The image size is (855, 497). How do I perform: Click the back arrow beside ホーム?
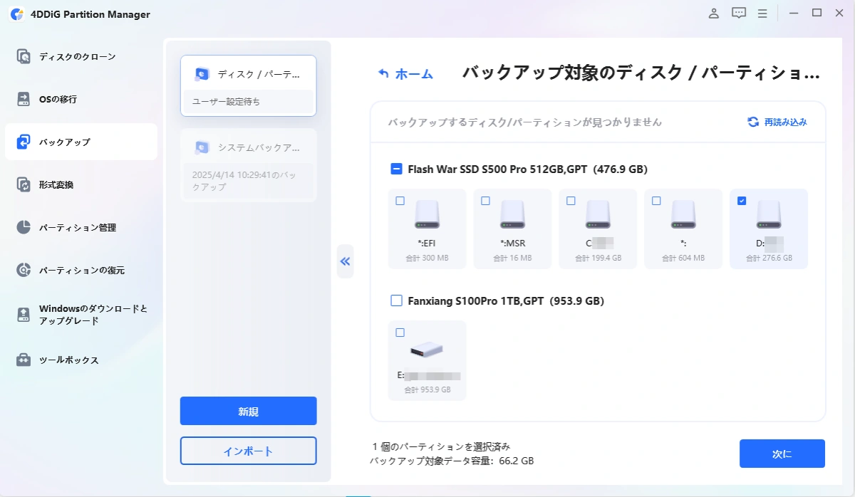pos(383,73)
